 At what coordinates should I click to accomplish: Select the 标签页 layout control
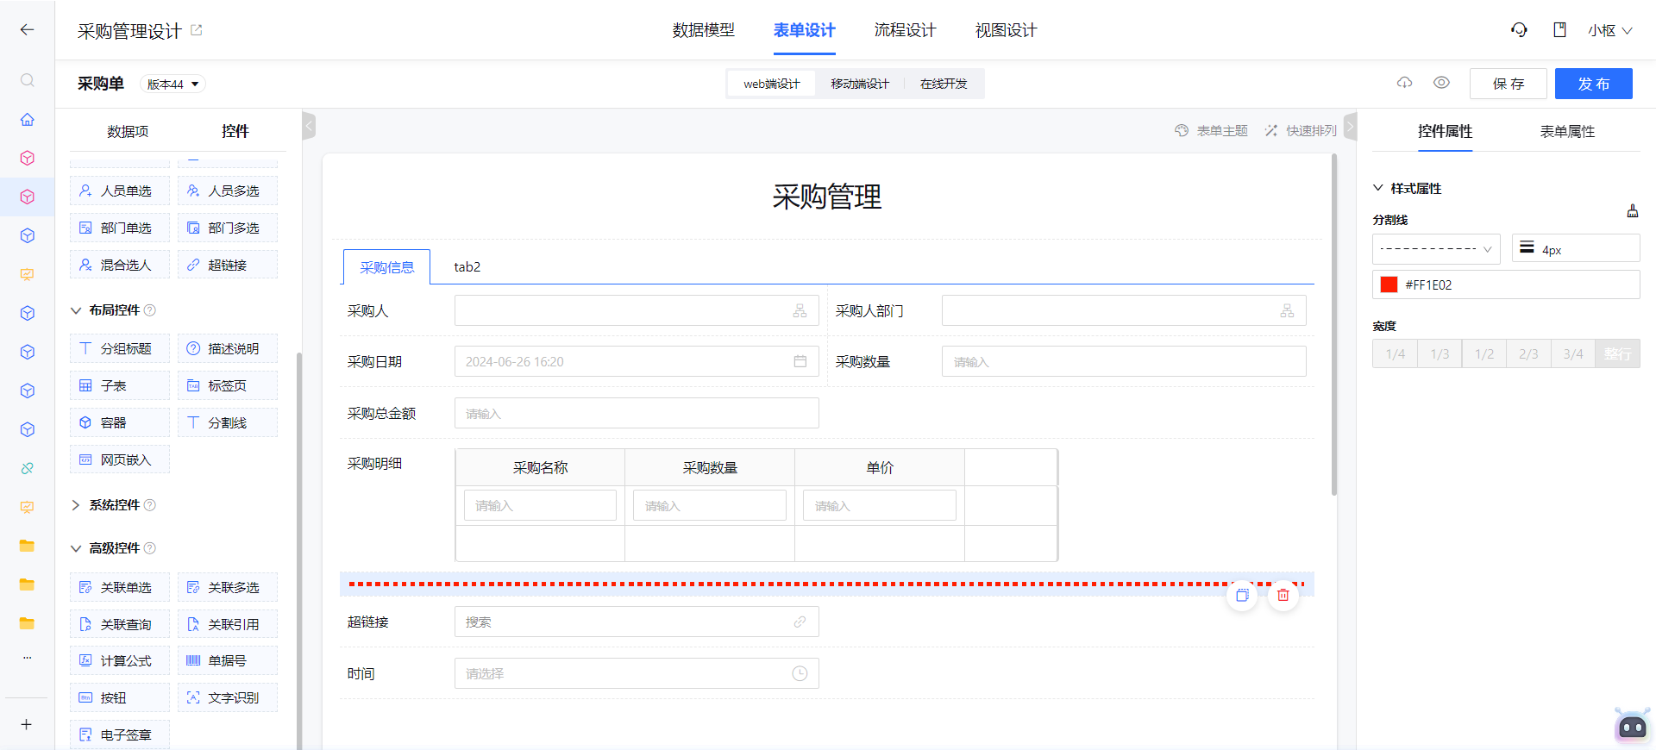228,385
